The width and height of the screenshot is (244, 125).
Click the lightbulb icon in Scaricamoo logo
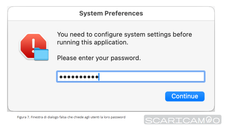[209, 120]
